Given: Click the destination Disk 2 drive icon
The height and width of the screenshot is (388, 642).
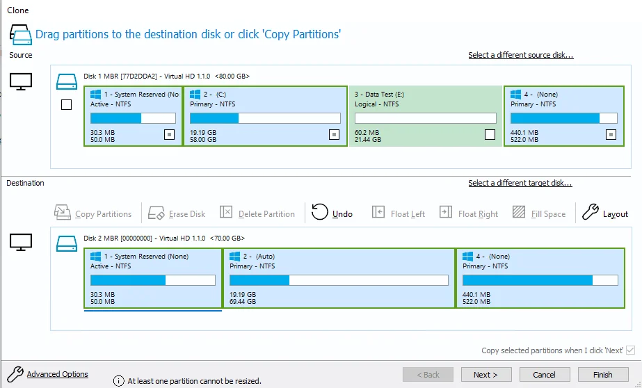Looking at the screenshot, I should 67,243.
